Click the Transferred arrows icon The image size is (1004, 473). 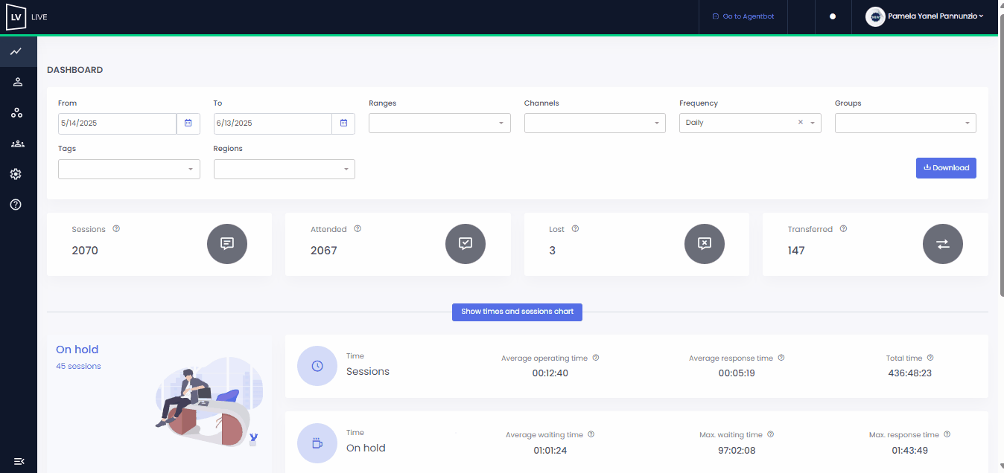tap(943, 243)
